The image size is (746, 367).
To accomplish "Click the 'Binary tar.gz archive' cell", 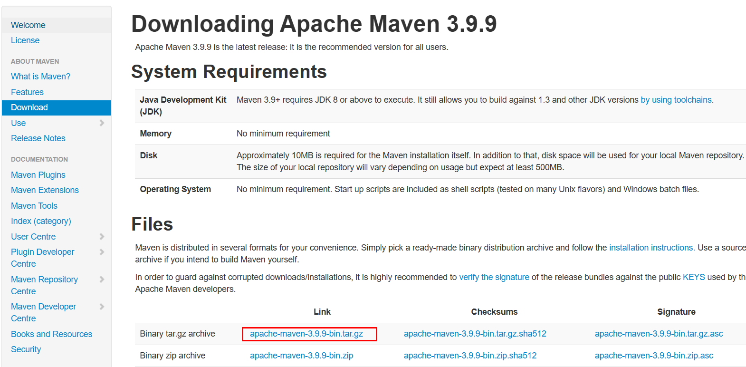I will [x=177, y=334].
